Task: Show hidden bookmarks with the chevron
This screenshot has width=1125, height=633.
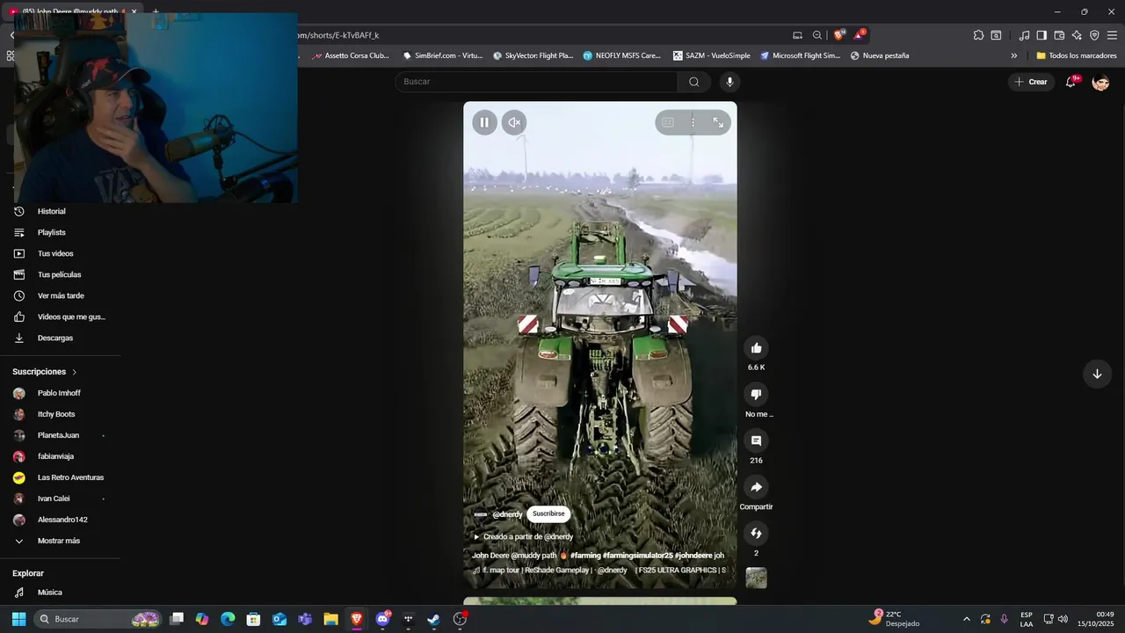Action: point(1013,55)
